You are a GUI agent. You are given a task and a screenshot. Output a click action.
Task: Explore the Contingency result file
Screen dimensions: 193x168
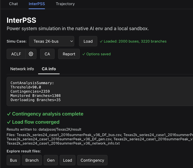(x=92, y=160)
